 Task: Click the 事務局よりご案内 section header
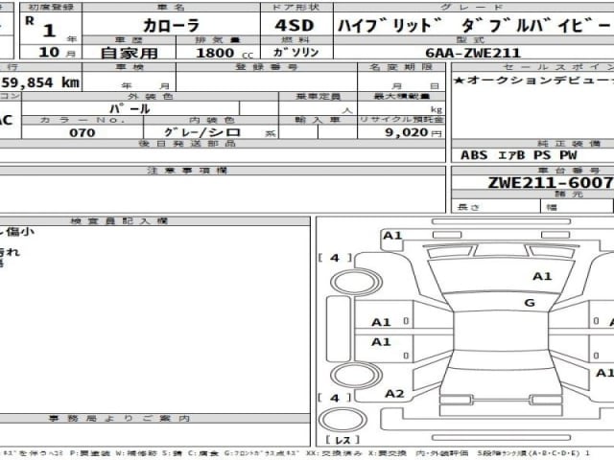(119, 419)
